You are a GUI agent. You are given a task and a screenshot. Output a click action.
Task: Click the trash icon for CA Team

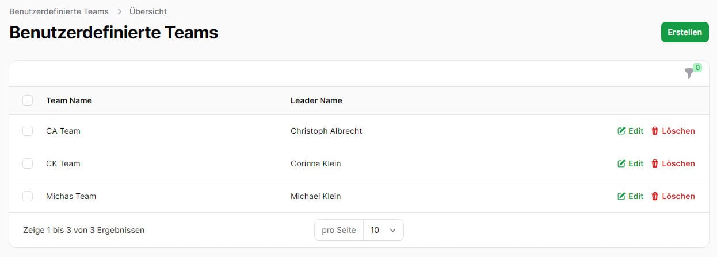pyautogui.click(x=655, y=131)
